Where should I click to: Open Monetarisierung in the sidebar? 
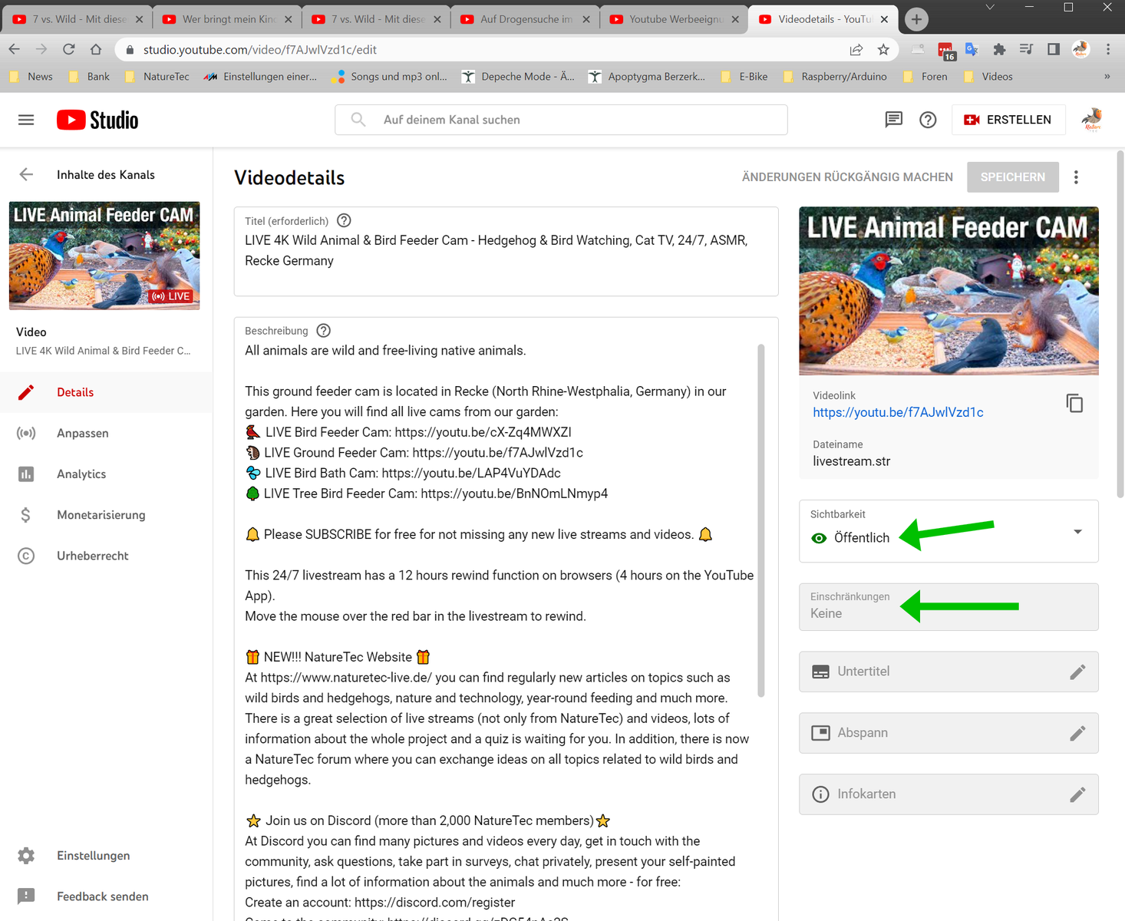[x=101, y=515]
